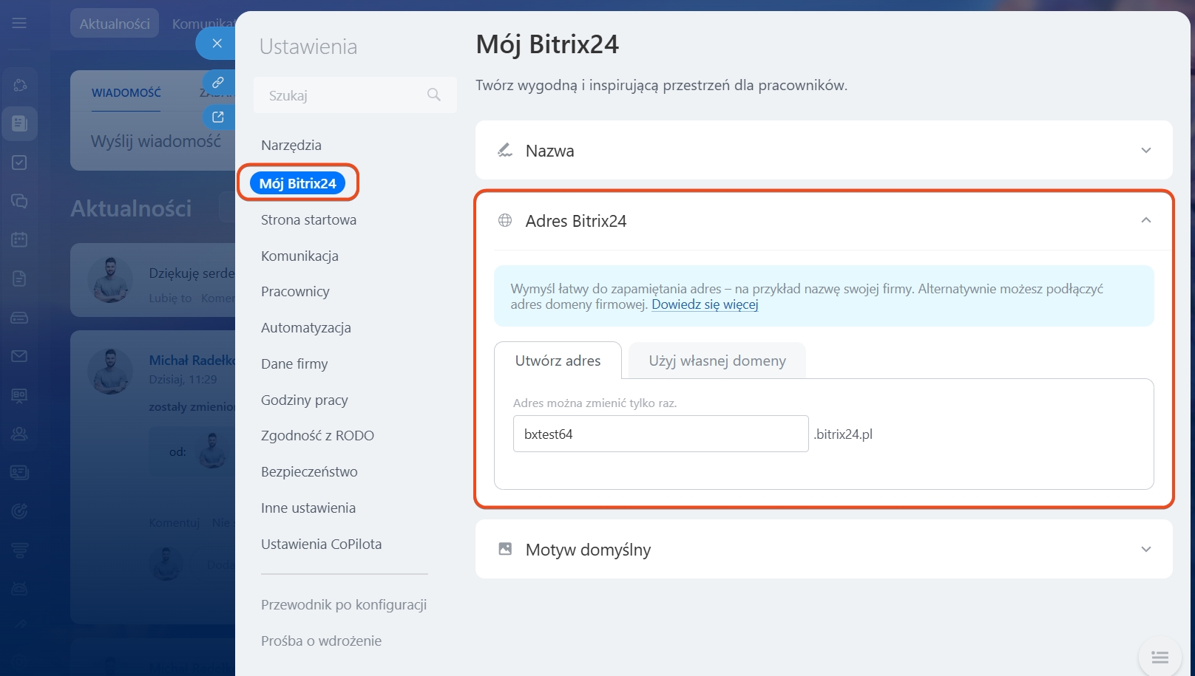This screenshot has height=676, width=1195.
Task: Click the copy link icon on slider edge
Action: coord(218,83)
